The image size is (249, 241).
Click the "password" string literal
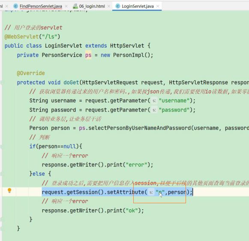pyautogui.click(x=174, y=110)
